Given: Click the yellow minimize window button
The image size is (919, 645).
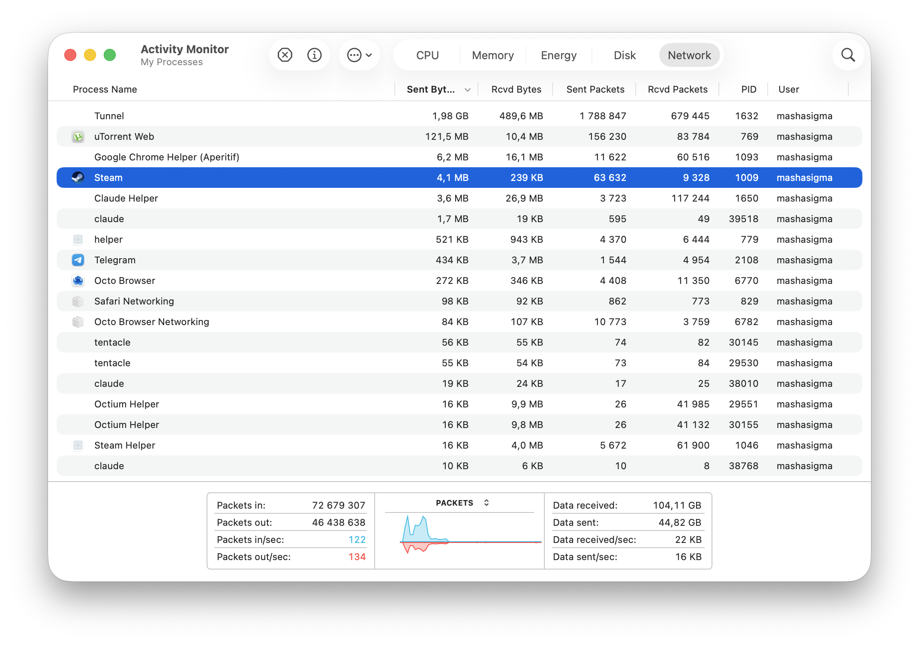Looking at the screenshot, I should coord(90,55).
